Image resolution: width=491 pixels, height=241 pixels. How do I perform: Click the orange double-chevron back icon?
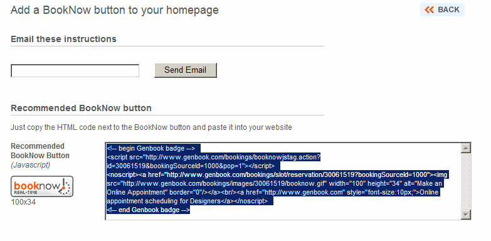point(430,9)
